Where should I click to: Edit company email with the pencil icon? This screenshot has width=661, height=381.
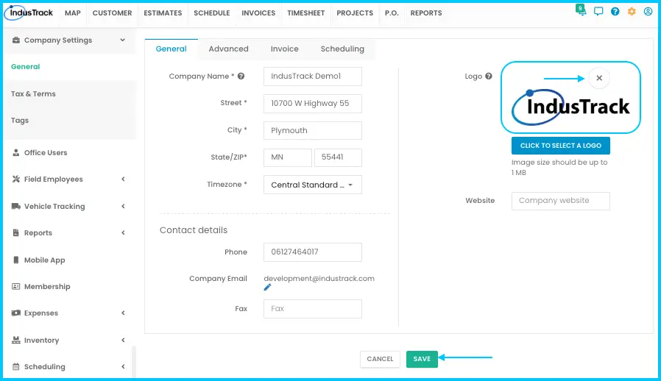pos(267,288)
